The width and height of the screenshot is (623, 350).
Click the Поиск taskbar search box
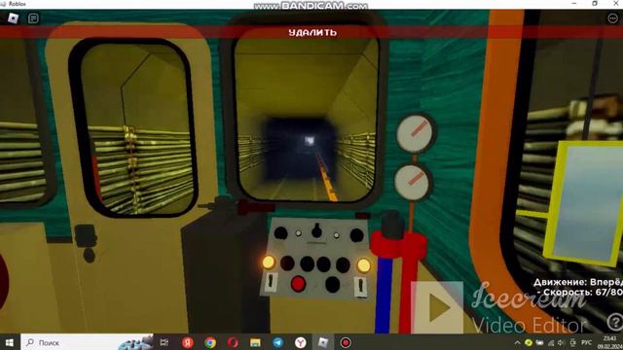coord(88,342)
